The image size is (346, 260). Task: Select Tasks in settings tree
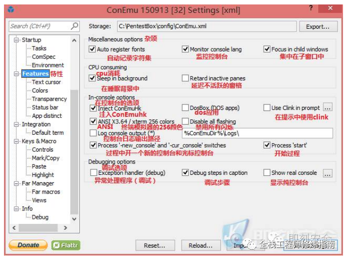tap(39, 49)
